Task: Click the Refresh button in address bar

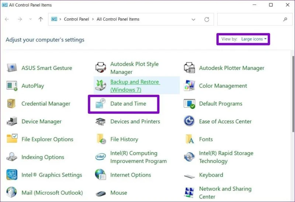Action: pos(207,20)
